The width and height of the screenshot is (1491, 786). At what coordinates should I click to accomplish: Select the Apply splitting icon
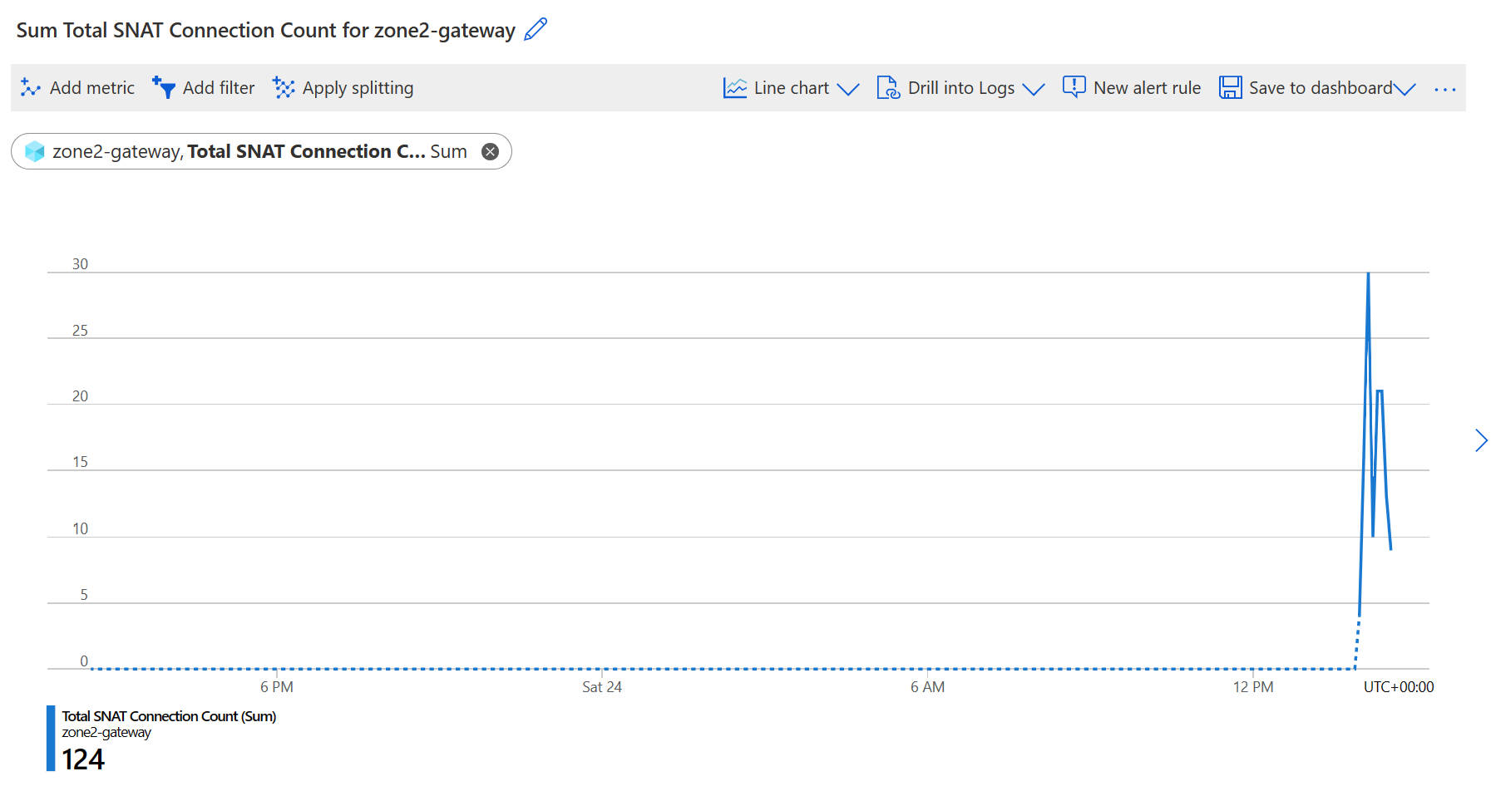(283, 87)
